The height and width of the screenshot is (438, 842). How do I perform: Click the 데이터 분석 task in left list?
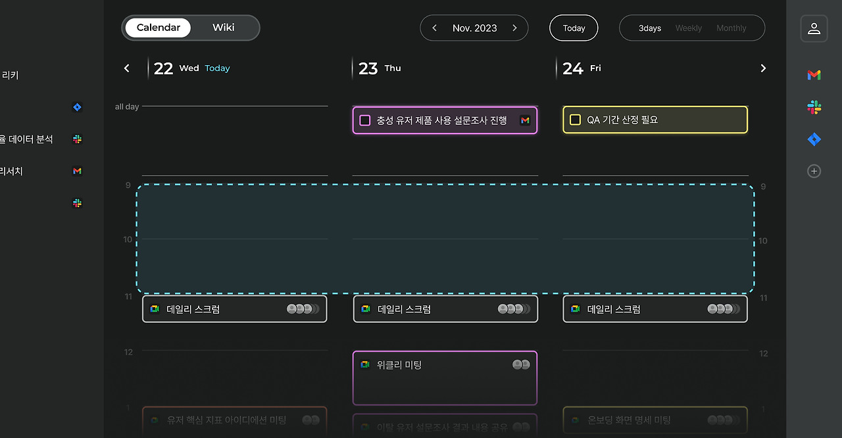[26, 139]
